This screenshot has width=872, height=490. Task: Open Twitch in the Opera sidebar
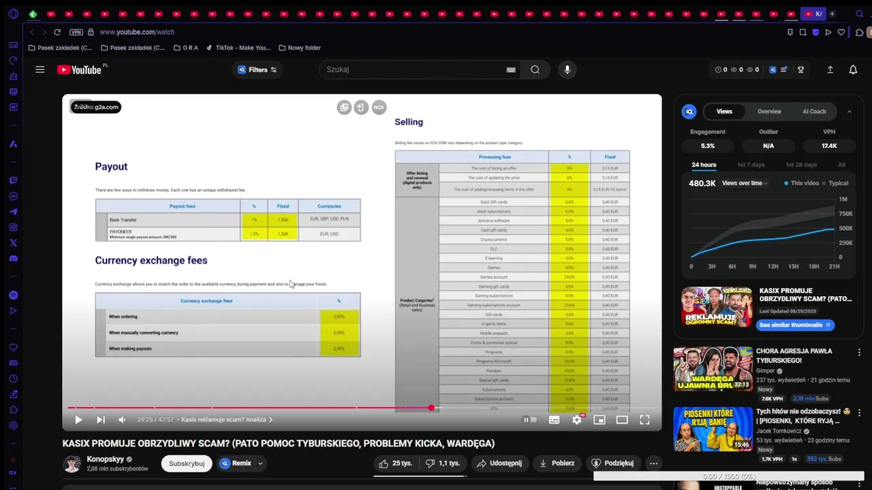click(14, 180)
